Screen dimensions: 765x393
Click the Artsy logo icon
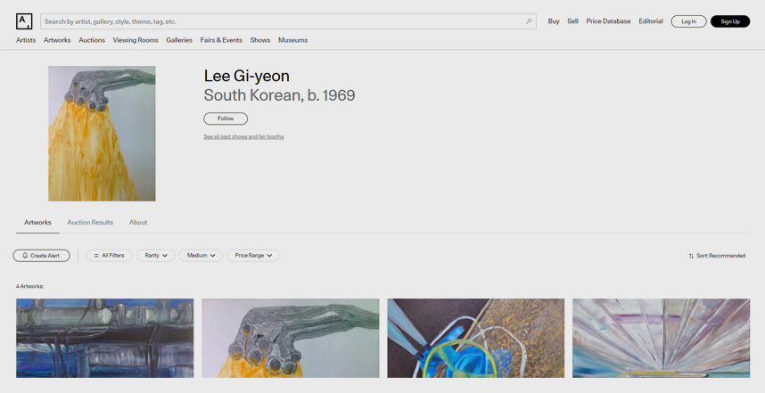[24, 21]
